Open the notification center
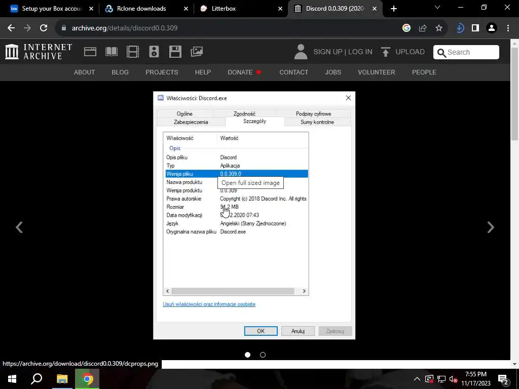 point(503,379)
